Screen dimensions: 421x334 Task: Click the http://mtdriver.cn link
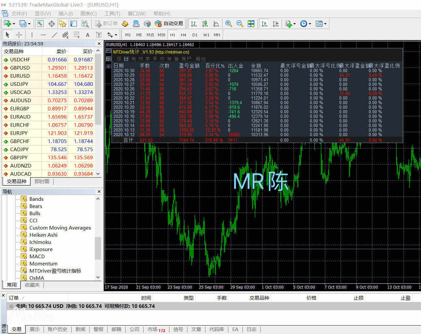(172, 52)
